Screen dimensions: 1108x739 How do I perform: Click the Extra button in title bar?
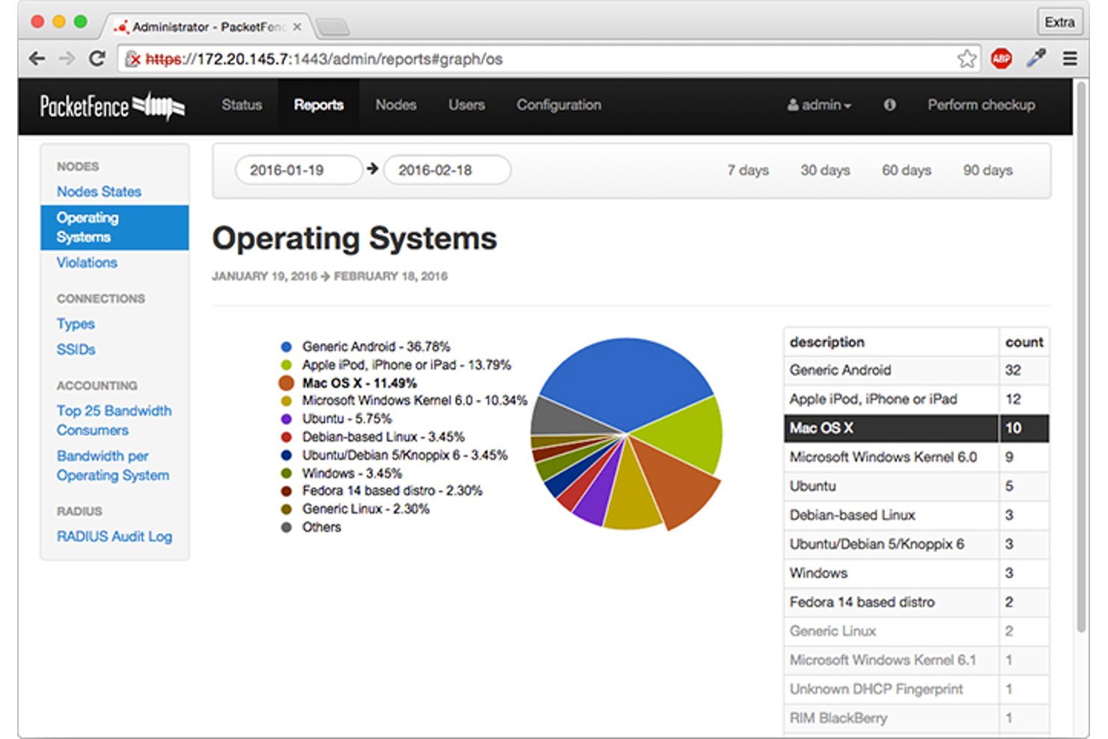pyautogui.click(x=1059, y=22)
